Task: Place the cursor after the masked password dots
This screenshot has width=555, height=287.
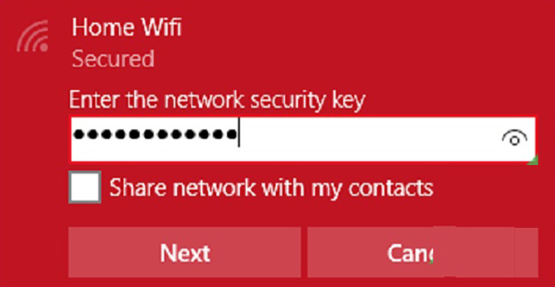Action: click(239, 134)
